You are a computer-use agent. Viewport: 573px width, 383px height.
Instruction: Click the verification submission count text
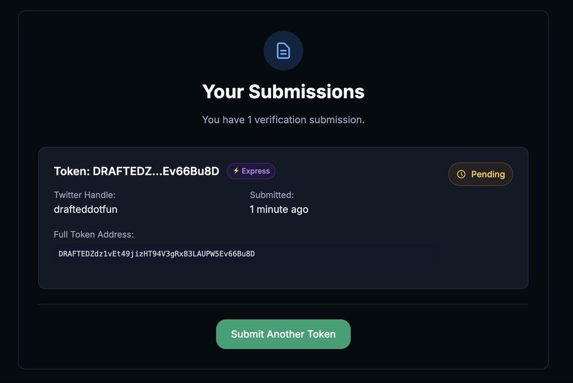283,119
